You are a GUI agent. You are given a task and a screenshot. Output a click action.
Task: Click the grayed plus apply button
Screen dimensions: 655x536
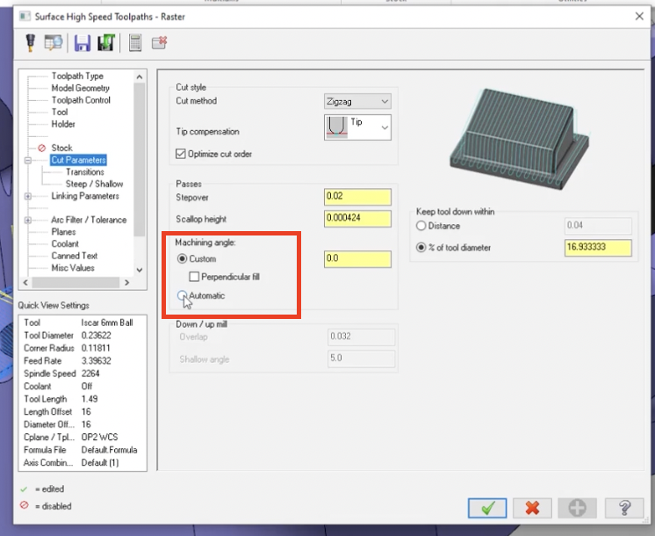(577, 508)
